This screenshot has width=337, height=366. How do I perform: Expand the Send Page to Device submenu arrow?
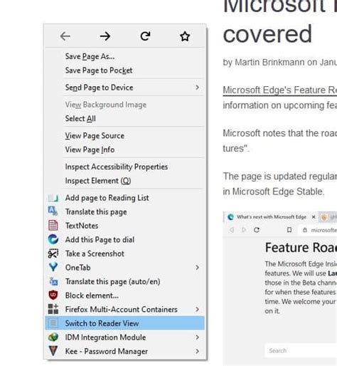point(197,88)
